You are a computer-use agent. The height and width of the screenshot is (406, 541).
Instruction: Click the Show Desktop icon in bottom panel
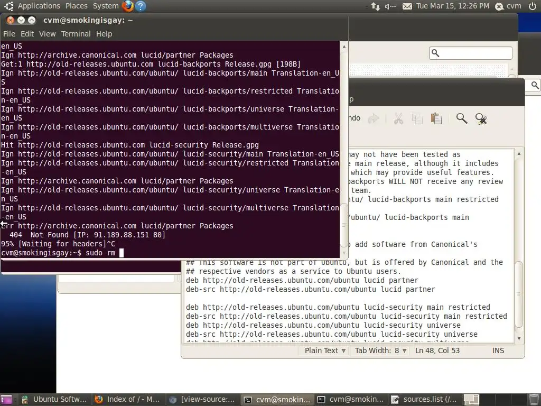click(x=6, y=400)
